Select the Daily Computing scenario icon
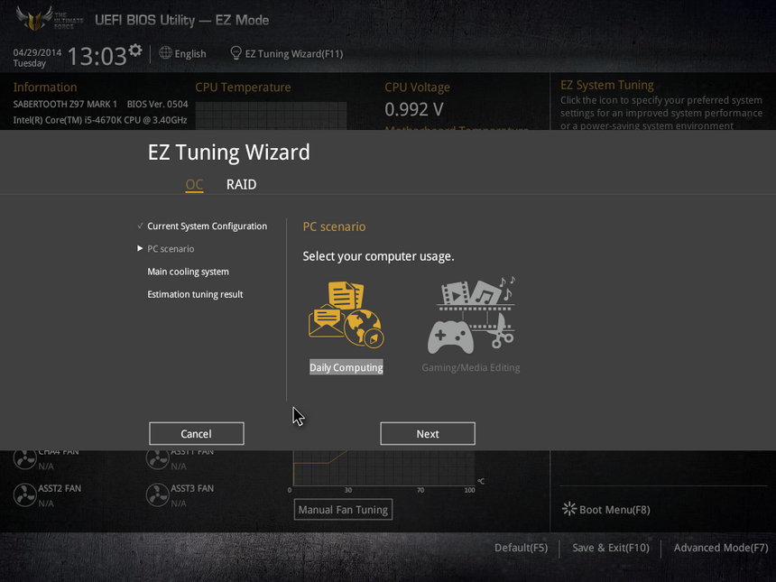Viewport: 776px width, 582px height. [346, 315]
